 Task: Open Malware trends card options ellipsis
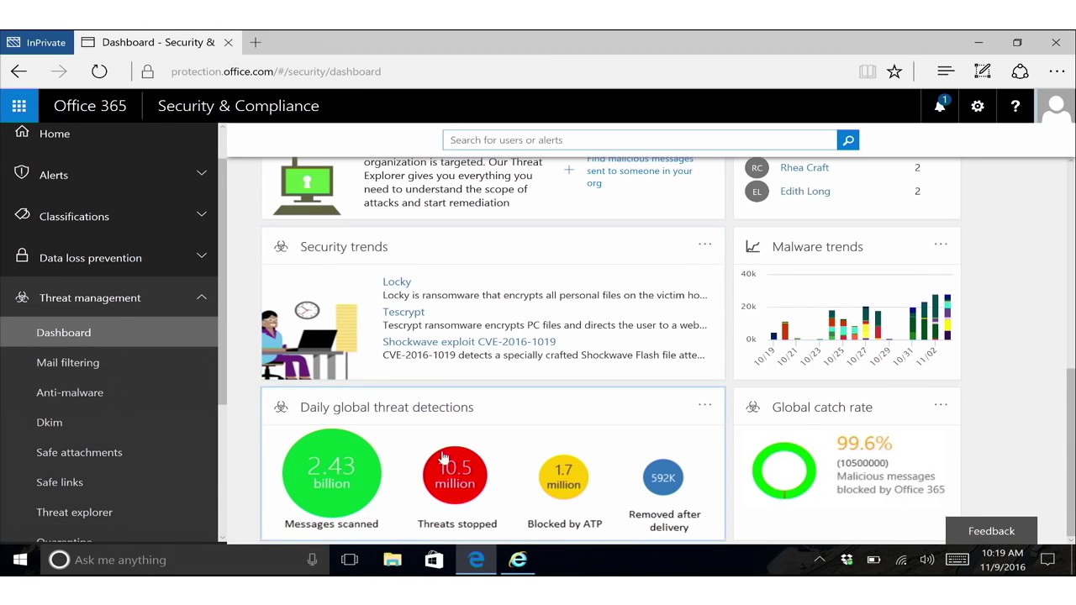pyautogui.click(x=941, y=245)
